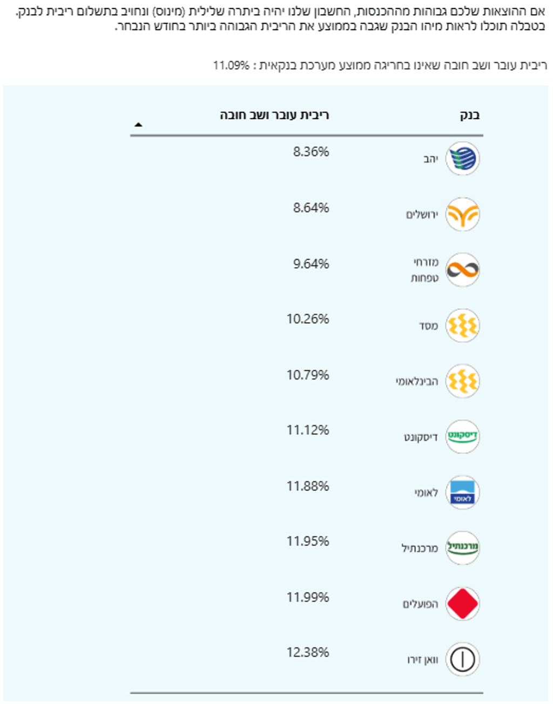Click the Mercantile bank logo icon
This screenshot has height=704, width=553.
pyautogui.click(x=463, y=548)
